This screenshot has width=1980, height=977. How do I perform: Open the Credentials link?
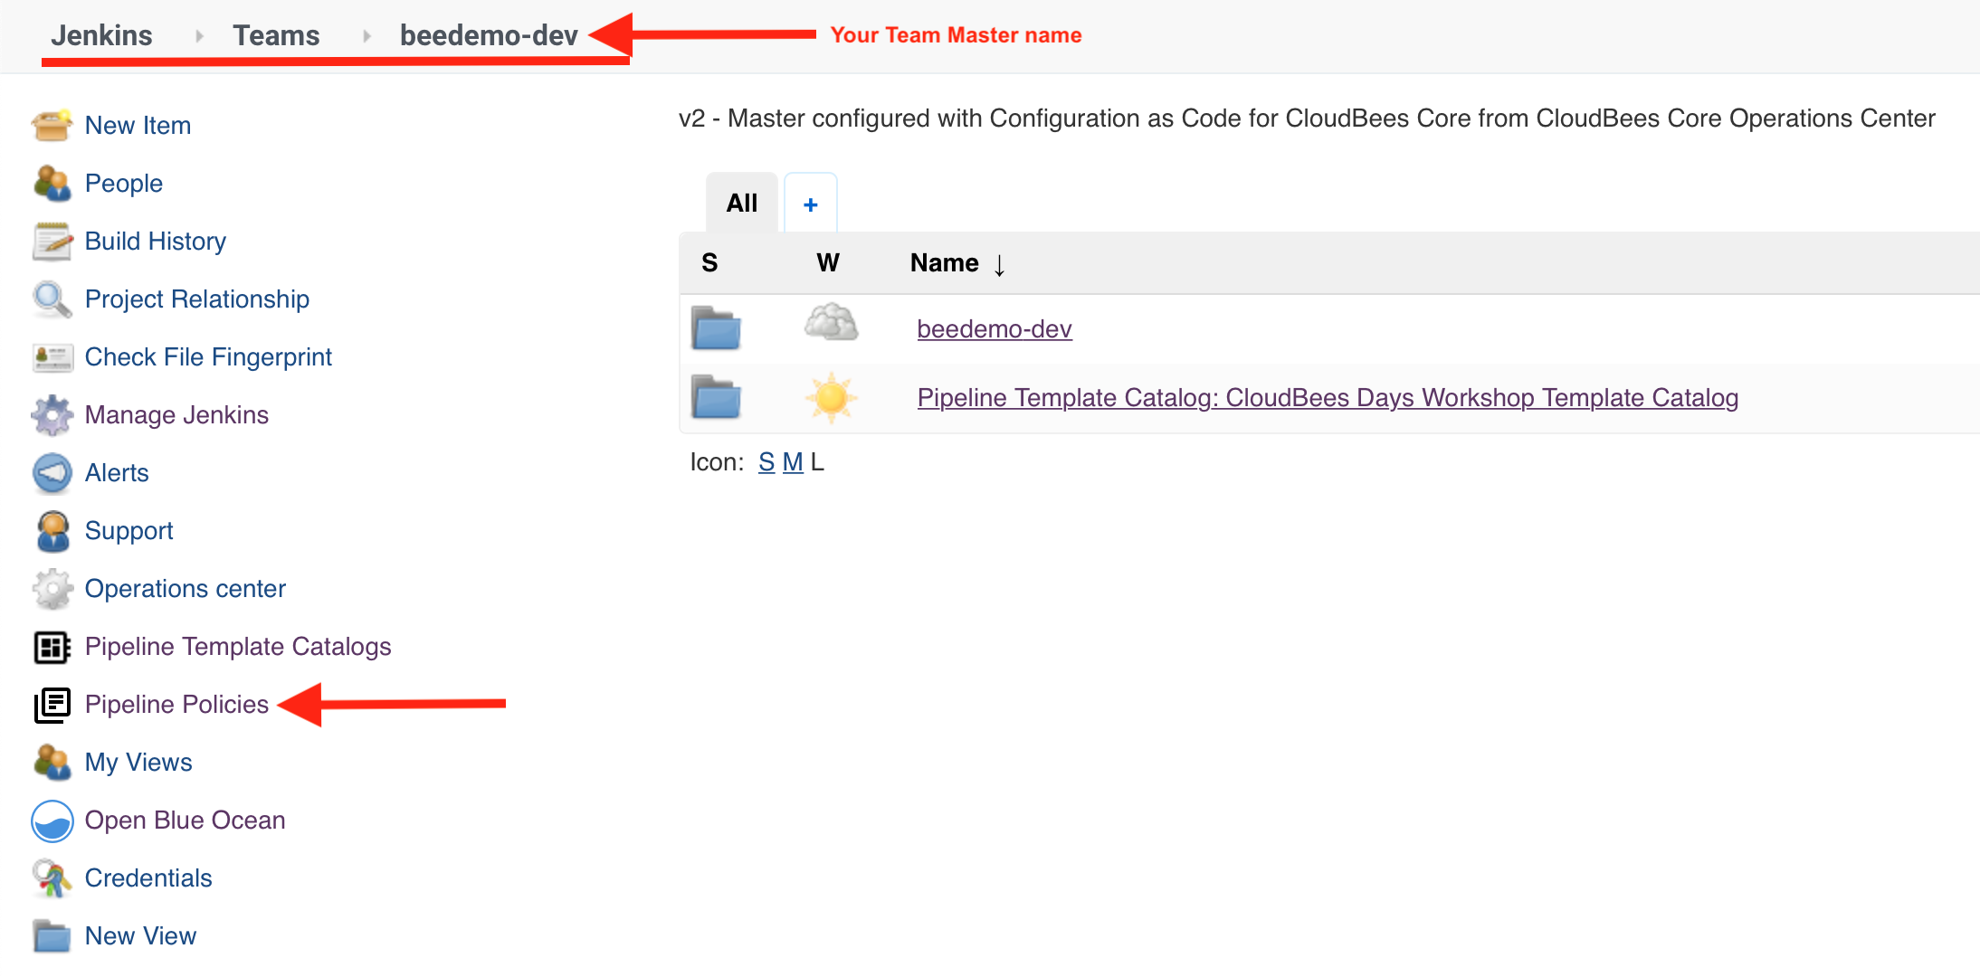click(x=148, y=878)
